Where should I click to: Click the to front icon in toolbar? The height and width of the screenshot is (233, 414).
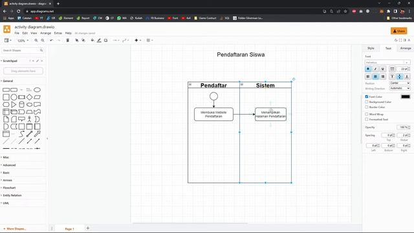(x=77, y=40)
